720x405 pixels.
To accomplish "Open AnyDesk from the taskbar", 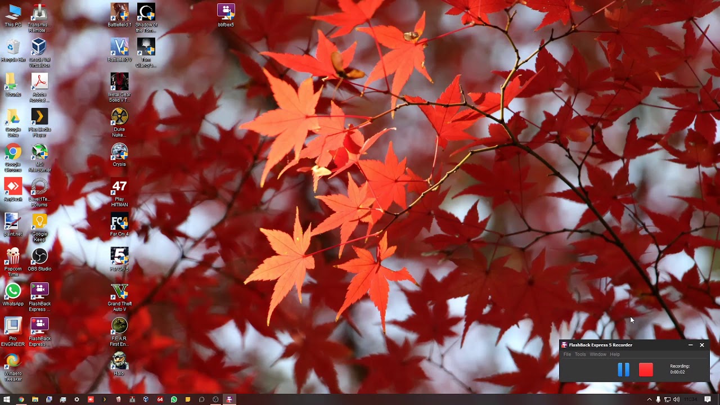I will pyautogui.click(x=91, y=399).
